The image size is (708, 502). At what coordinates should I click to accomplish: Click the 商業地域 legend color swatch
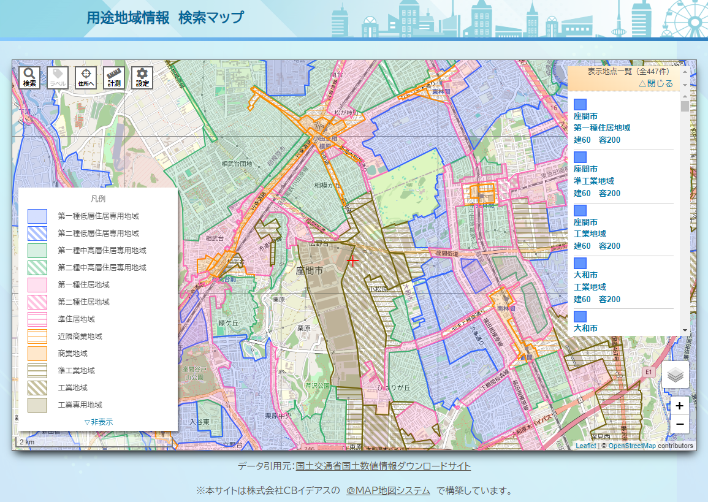(x=37, y=354)
